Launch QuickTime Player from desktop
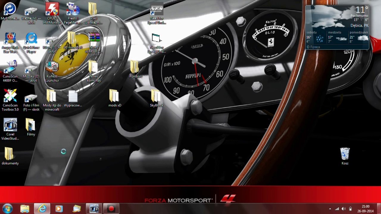Screen dimensions: 381x214 click(31, 43)
